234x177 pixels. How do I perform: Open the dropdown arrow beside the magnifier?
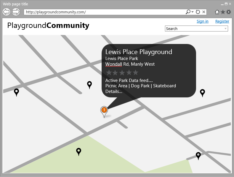coord(193,12)
